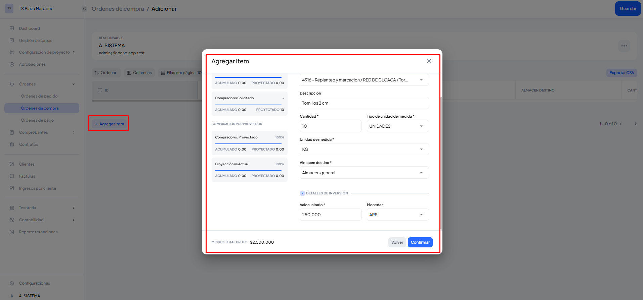The height and width of the screenshot is (300, 643).
Task: Expand the Tesorería sidebar section
Action: (74, 208)
